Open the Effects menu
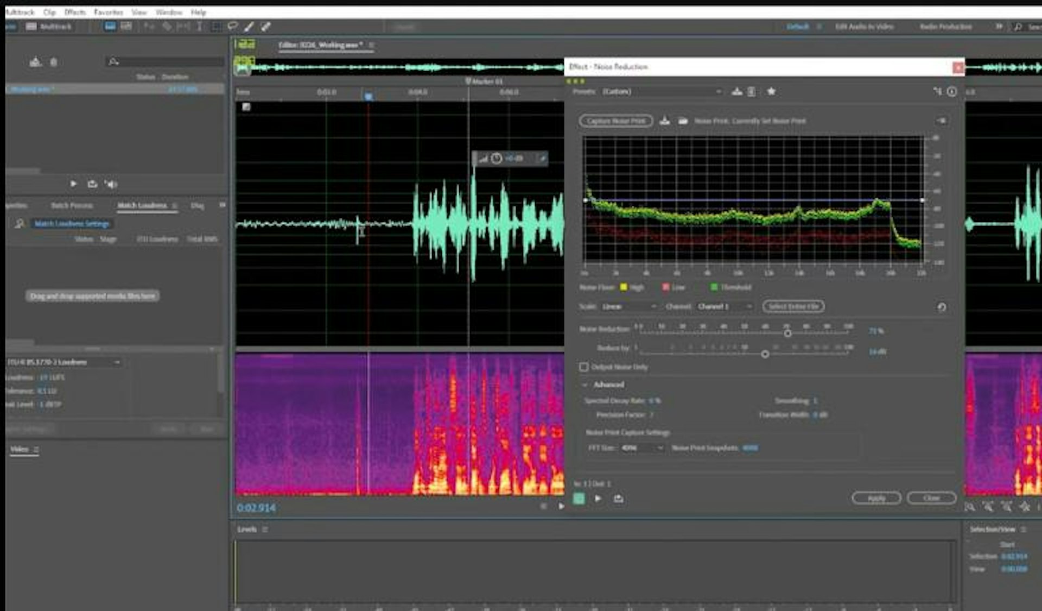 click(75, 12)
